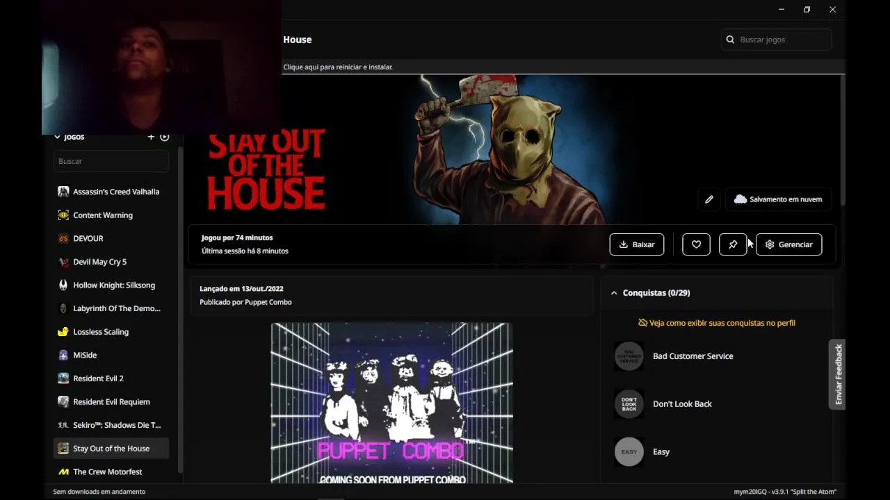The image size is (890, 500).
Task: Focus the Buscar jogos search field
Action: (777, 40)
